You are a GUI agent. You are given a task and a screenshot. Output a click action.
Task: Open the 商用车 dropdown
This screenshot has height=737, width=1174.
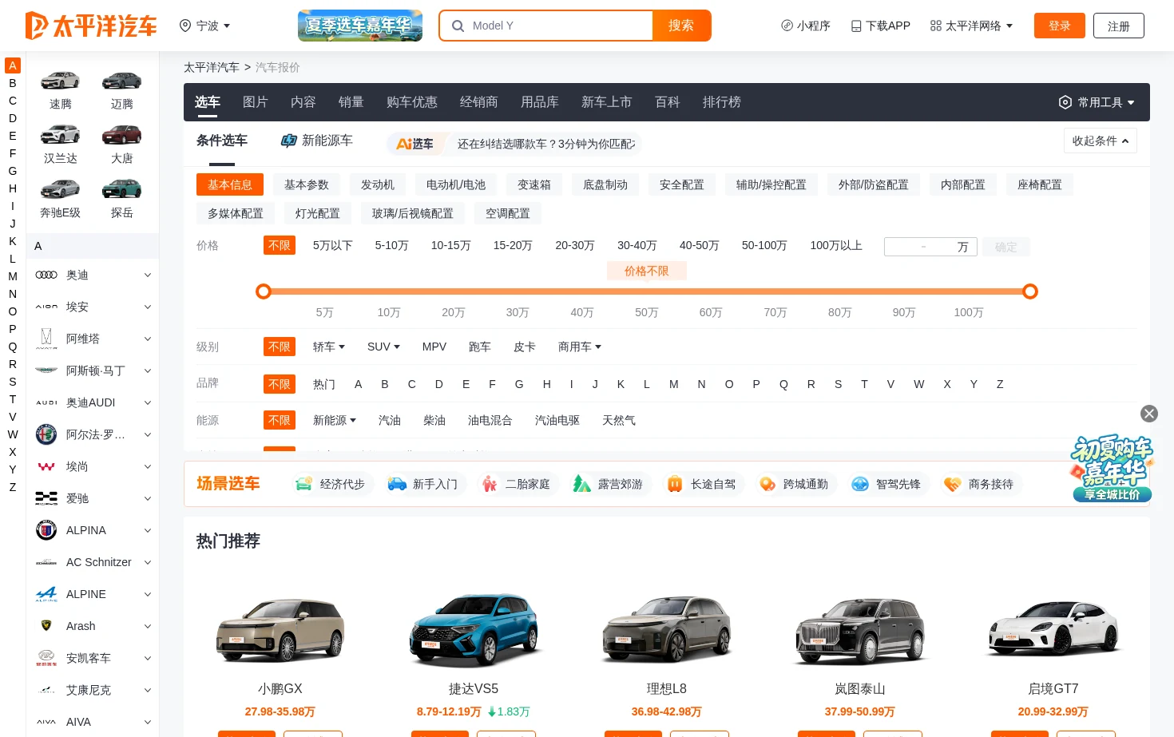pyautogui.click(x=580, y=347)
